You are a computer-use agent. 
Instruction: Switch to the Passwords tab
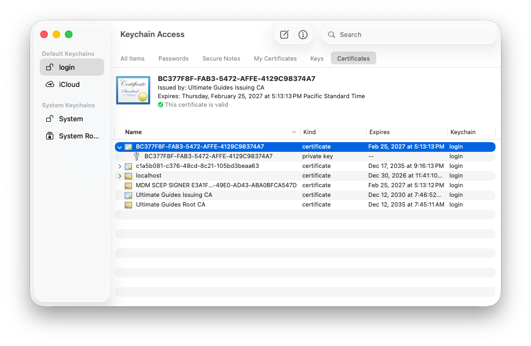172,58
